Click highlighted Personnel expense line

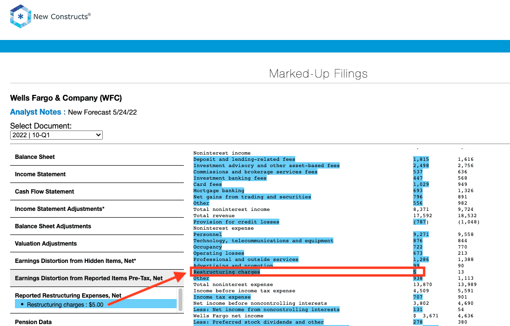(207, 235)
